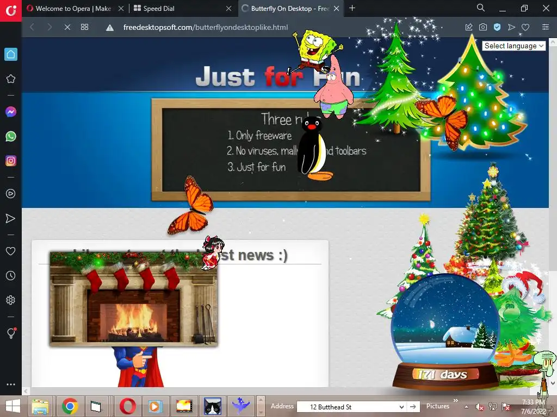Image resolution: width=557 pixels, height=417 pixels.
Task: Open Messenger in the Opera sidebar
Action: [11, 112]
